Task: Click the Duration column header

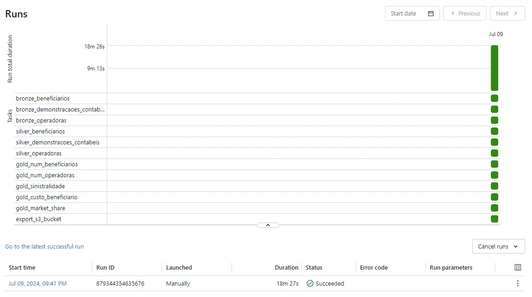Action: point(286,267)
